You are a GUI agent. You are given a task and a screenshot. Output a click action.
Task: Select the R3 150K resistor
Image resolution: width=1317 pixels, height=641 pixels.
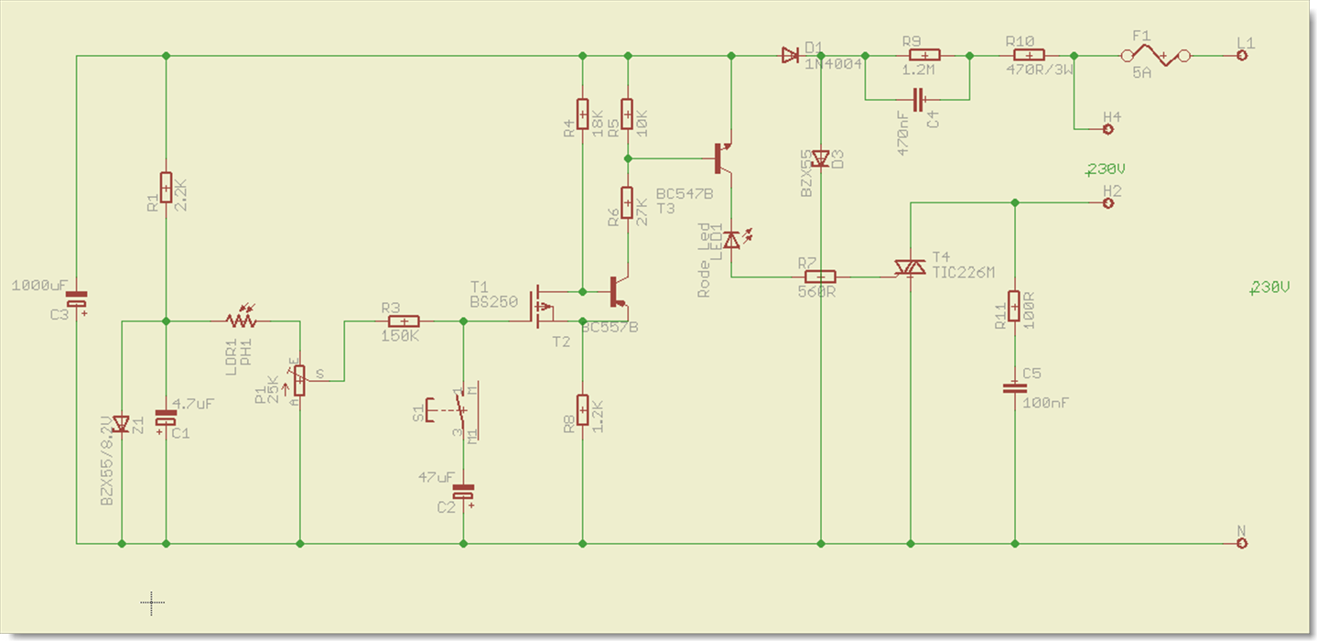(x=403, y=321)
